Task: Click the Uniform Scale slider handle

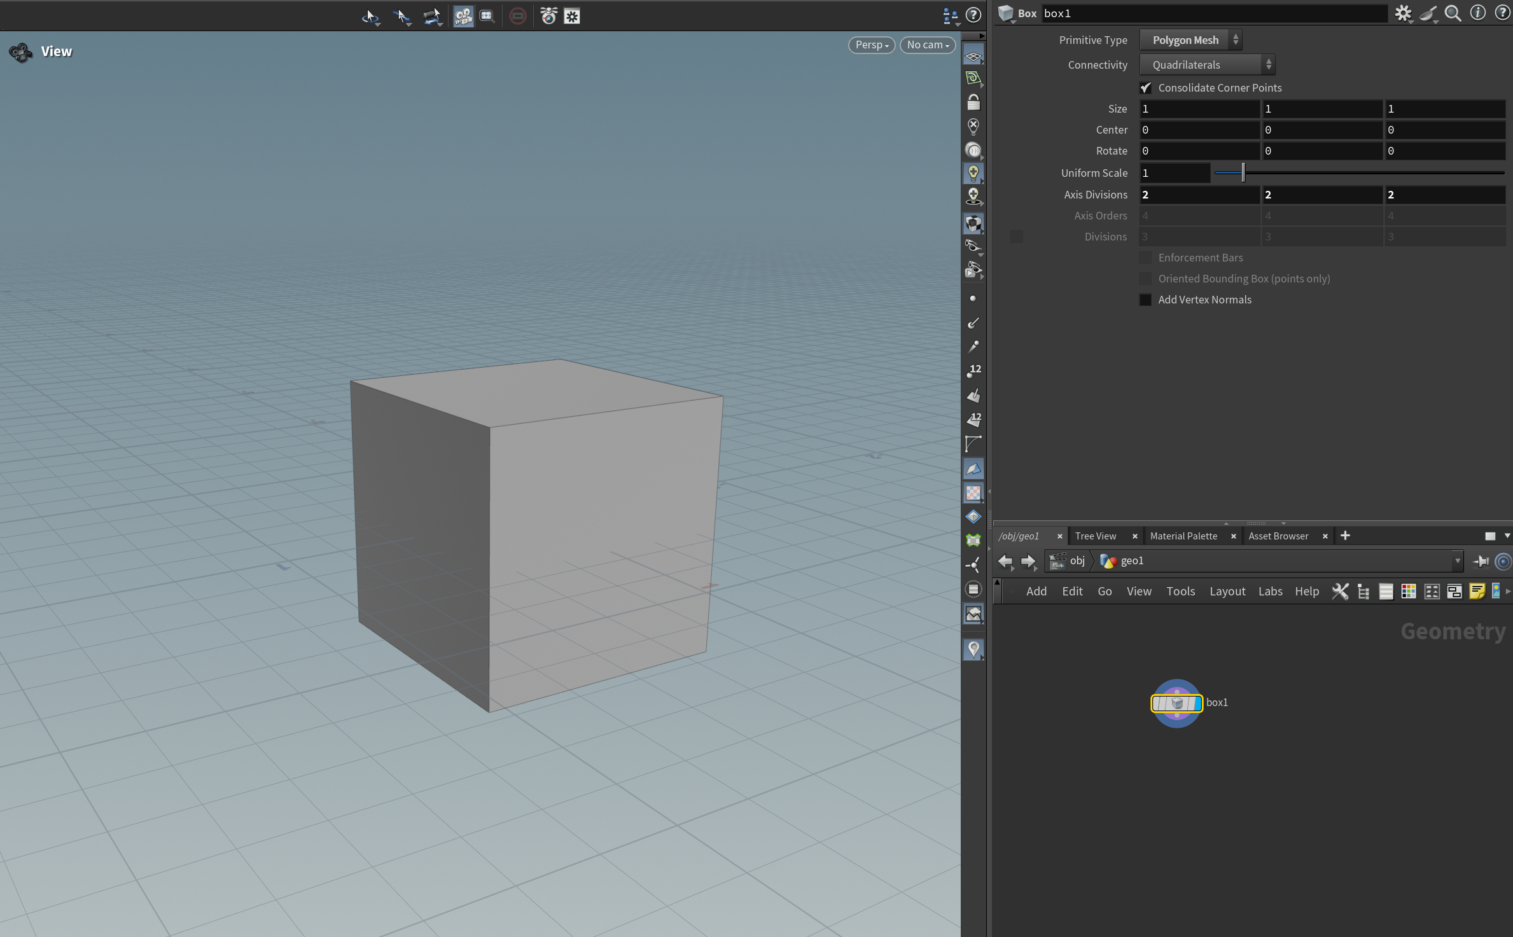Action: pos(1243,173)
